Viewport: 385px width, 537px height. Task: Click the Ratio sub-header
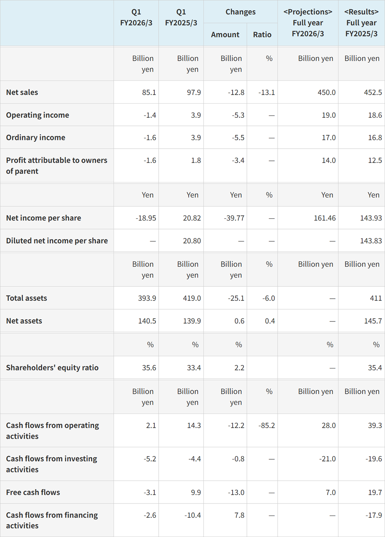pyautogui.click(x=262, y=35)
